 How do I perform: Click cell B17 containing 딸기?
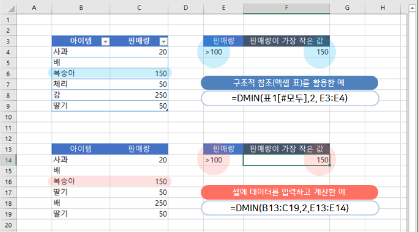click(x=81, y=192)
